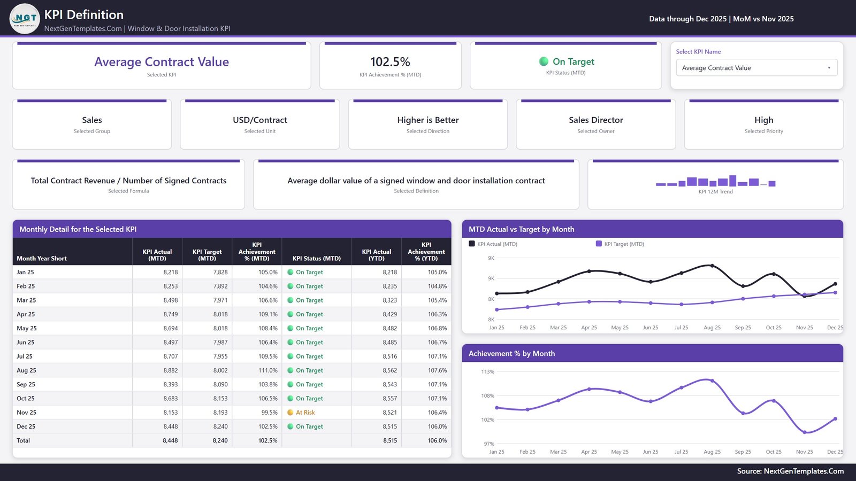Select the Feb 25 row label
Viewport: 856px width, 481px height.
click(26, 286)
